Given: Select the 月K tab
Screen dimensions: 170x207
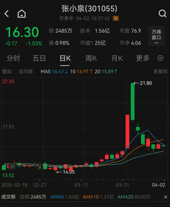Looking at the screenshot, I should tap(117, 58).
